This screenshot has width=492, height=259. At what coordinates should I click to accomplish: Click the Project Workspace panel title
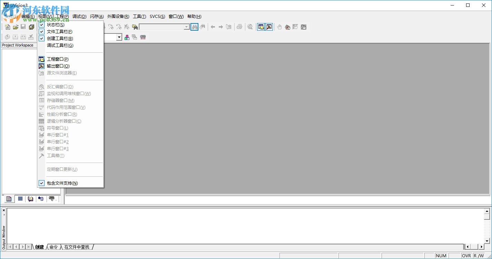click(x=18, y=45)
